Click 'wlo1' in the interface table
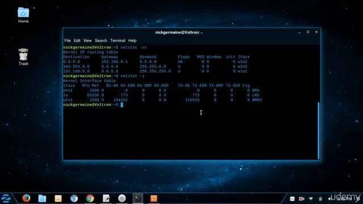 [x=68, y=100]
